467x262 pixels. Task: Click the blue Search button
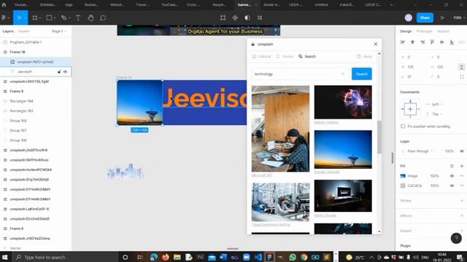[x=362, y=74]
